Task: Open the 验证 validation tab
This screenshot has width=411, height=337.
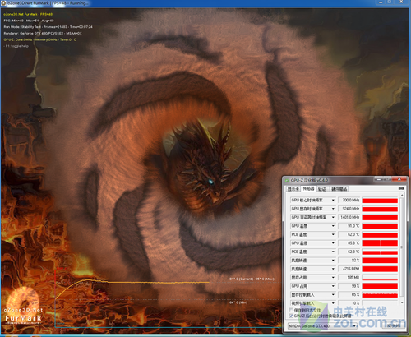Action: [x=322, y=189]
